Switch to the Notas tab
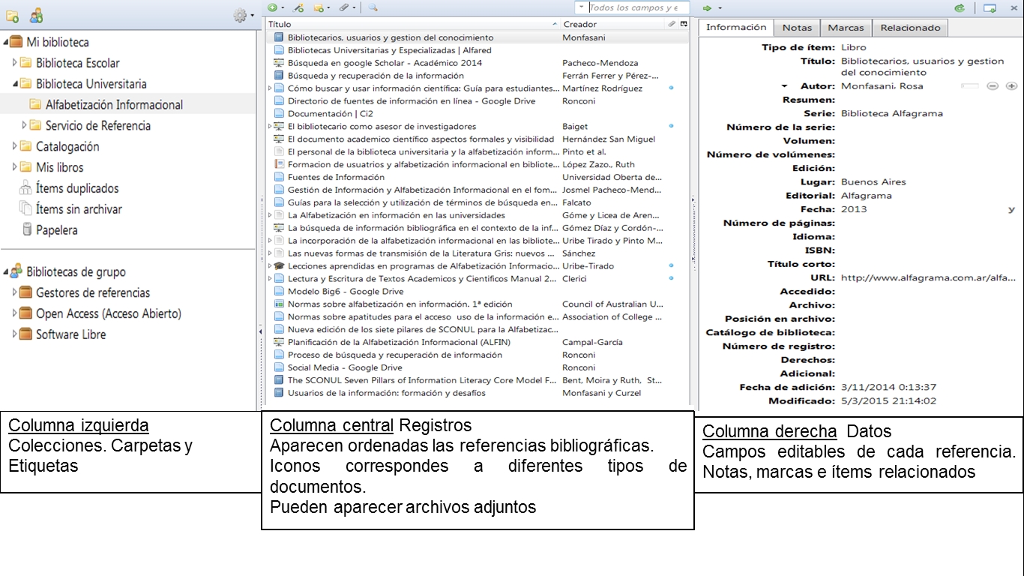This screenshot has width=1024, height=576. pos(797,28)
